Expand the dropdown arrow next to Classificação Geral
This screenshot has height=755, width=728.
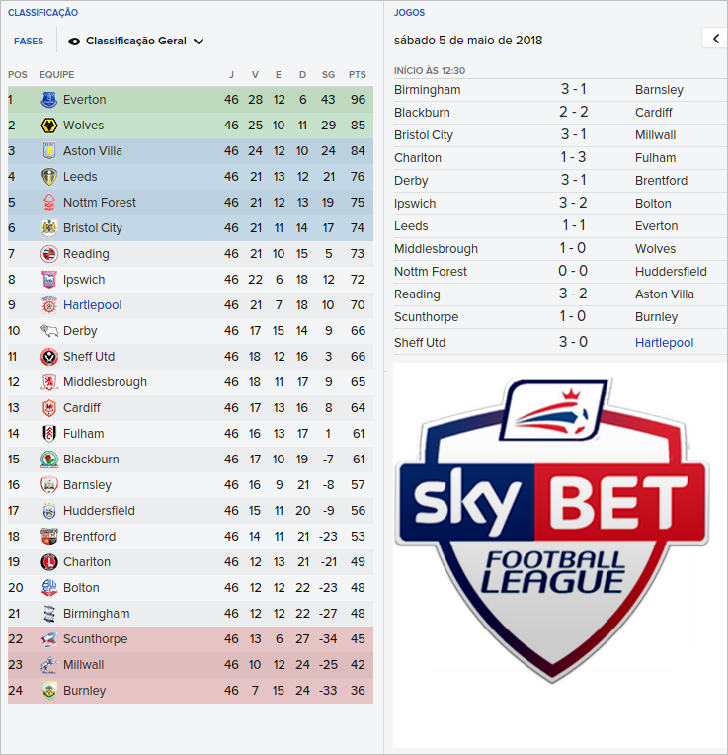[x=199, y=42]
